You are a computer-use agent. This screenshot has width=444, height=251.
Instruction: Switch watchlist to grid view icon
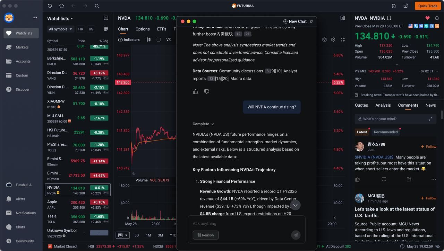point(106,29)
